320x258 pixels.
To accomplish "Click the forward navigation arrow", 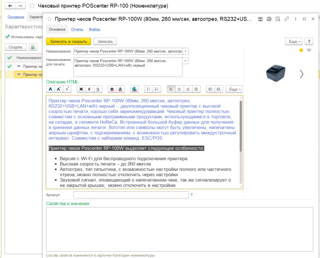I will [x=20, y=6].
